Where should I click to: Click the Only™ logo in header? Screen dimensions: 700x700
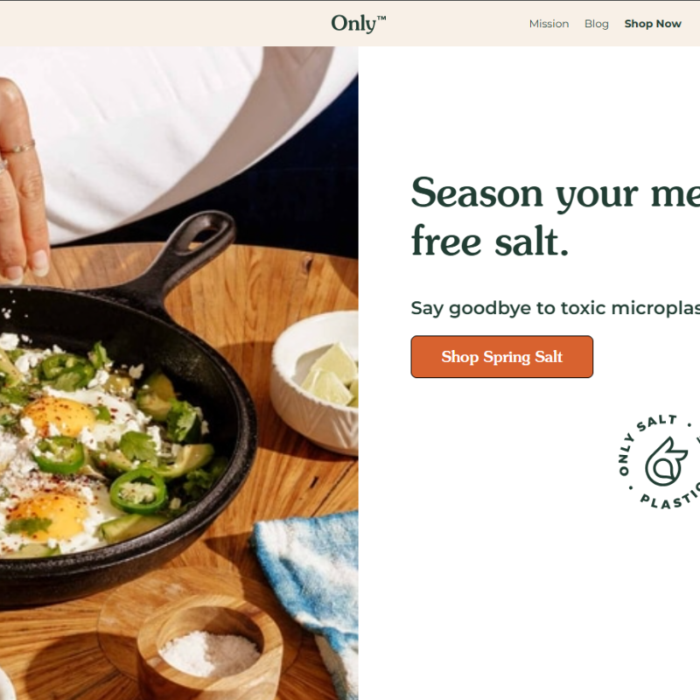(358, 24)
